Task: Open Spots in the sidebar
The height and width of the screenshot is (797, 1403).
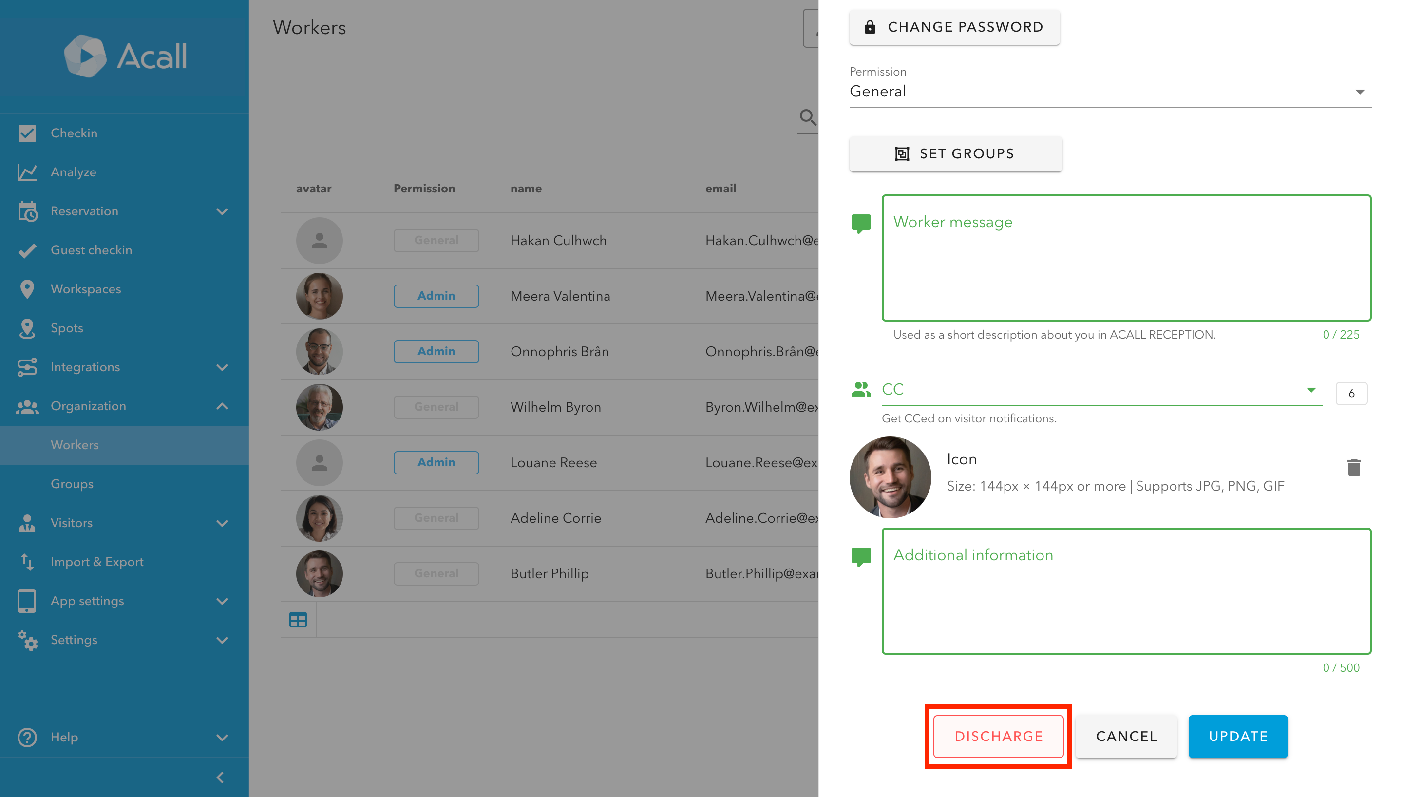Action: [x=67, y=328]
